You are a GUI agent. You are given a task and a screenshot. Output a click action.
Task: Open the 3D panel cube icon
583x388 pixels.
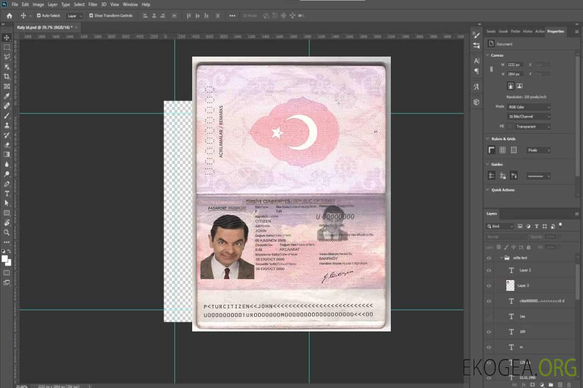pos(477,102)
